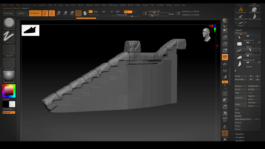The width and height of the screenshot is (265, 149).
Task: Open the Stroke menu
Action: tap(138, 5)
